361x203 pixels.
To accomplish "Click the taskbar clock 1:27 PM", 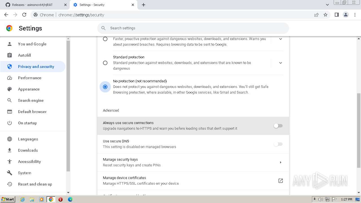I will [347, 199].
